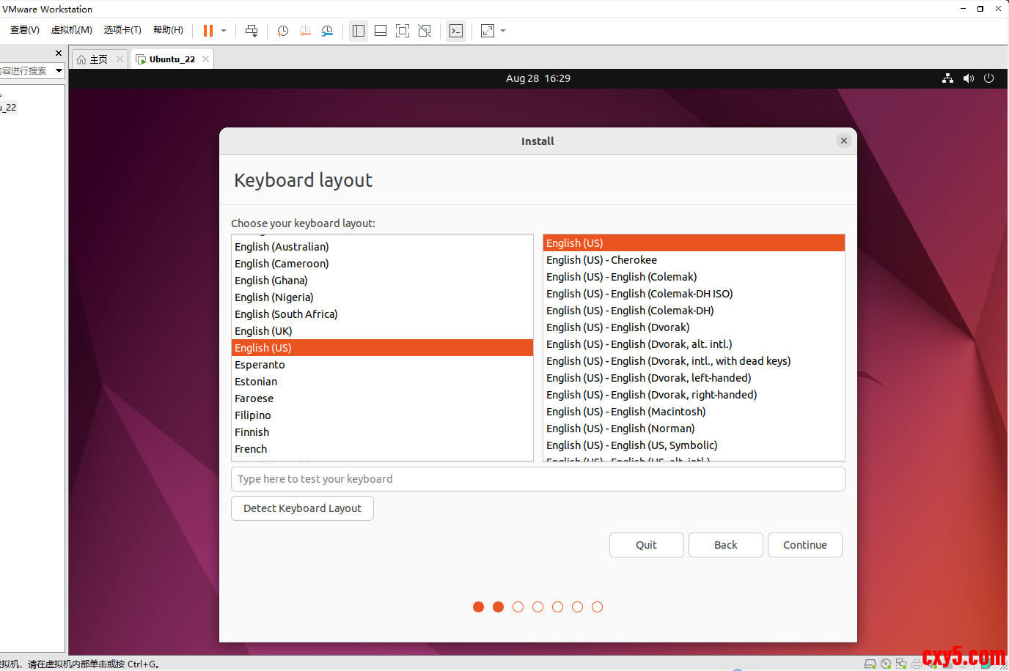Viewport: 1009px width, 671px height.
Task: Expand the power options dropdown arrow
Action: tap(224, 31)
